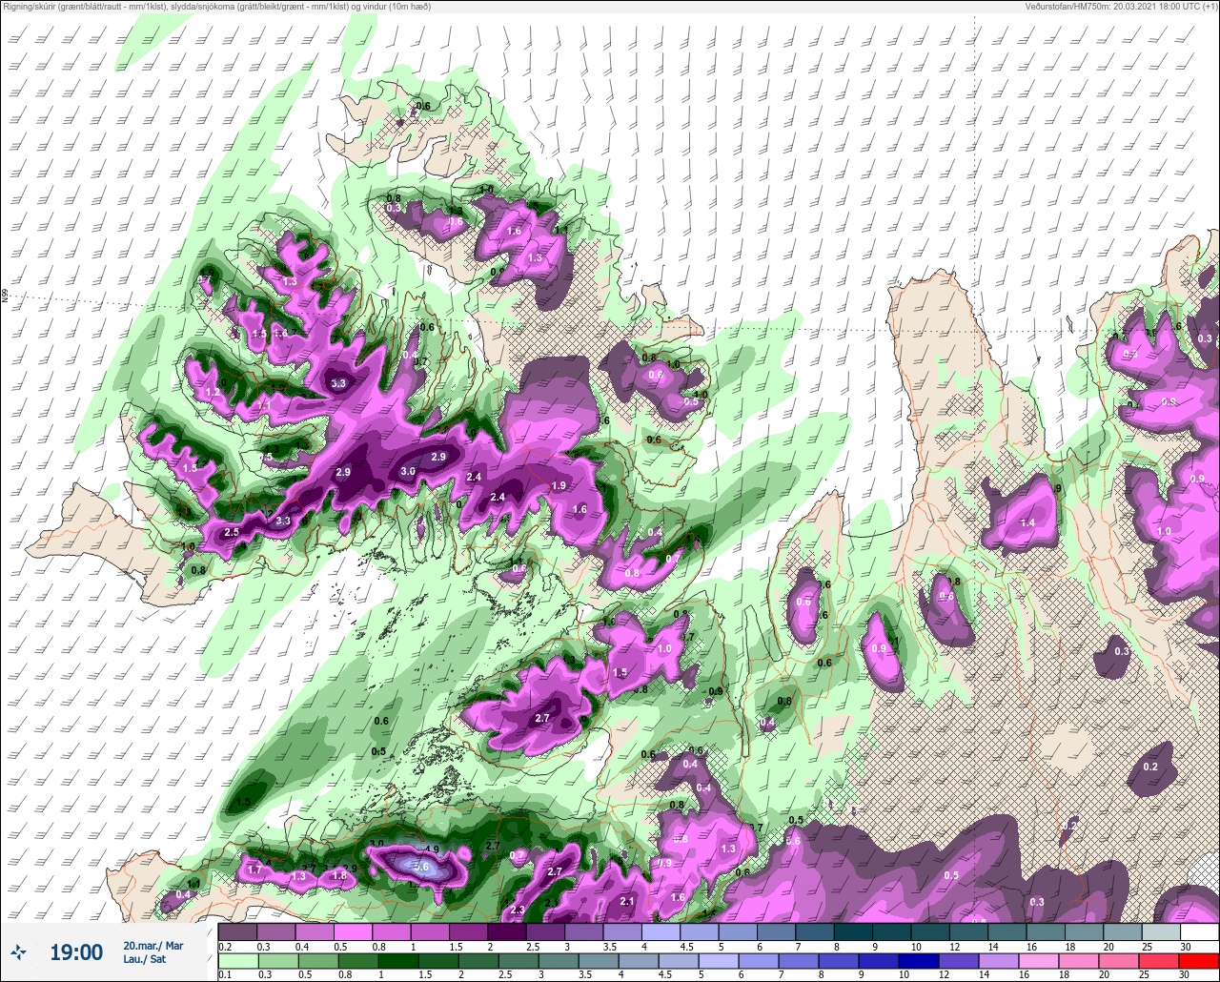Screen dimensions: 1220x982
Task: Click the '20.mar./ Mar' date text
Action: click(153, 946)
